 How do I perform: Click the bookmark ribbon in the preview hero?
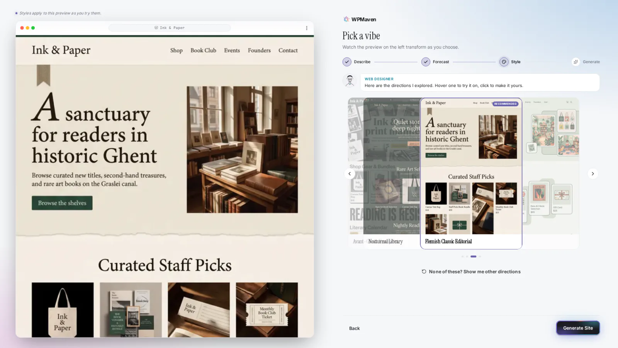43,75
